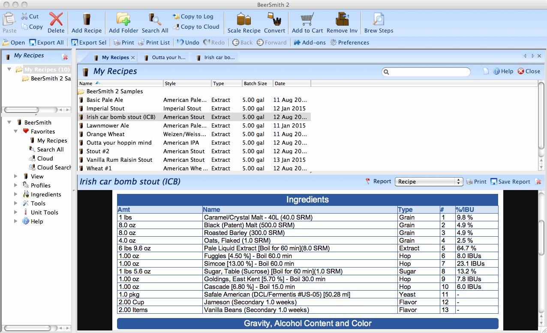The height and width of the screenshot is (333, 547).
Task: Select the Lawnmower Ale recipe
Action: [x=194, y=125]
